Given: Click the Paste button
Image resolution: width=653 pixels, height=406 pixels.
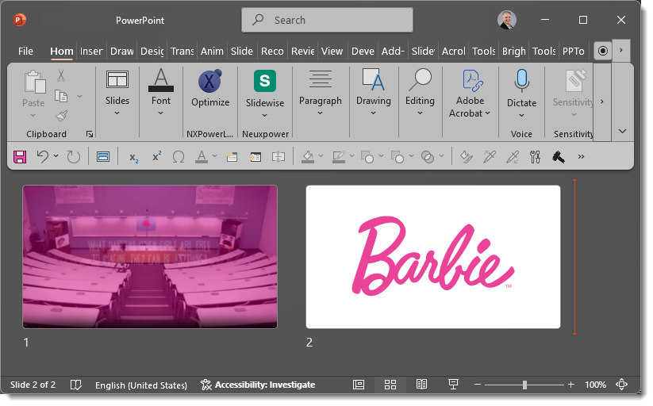Looking at the screenshot, I should click(x=34, y=94).
